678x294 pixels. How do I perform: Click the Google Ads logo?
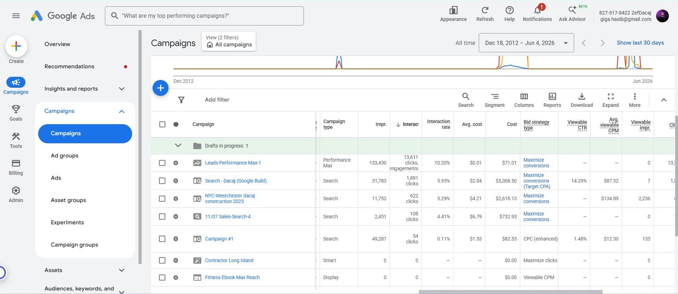point(63,16)
